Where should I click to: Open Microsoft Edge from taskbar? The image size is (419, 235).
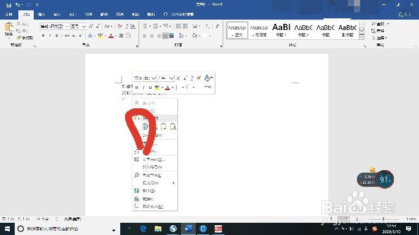tap(143, 229)
